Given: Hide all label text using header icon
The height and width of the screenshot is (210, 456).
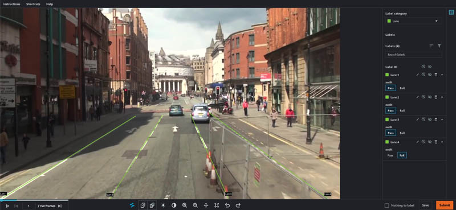Looking at the screenshot, I should click(x=424, y=67).
